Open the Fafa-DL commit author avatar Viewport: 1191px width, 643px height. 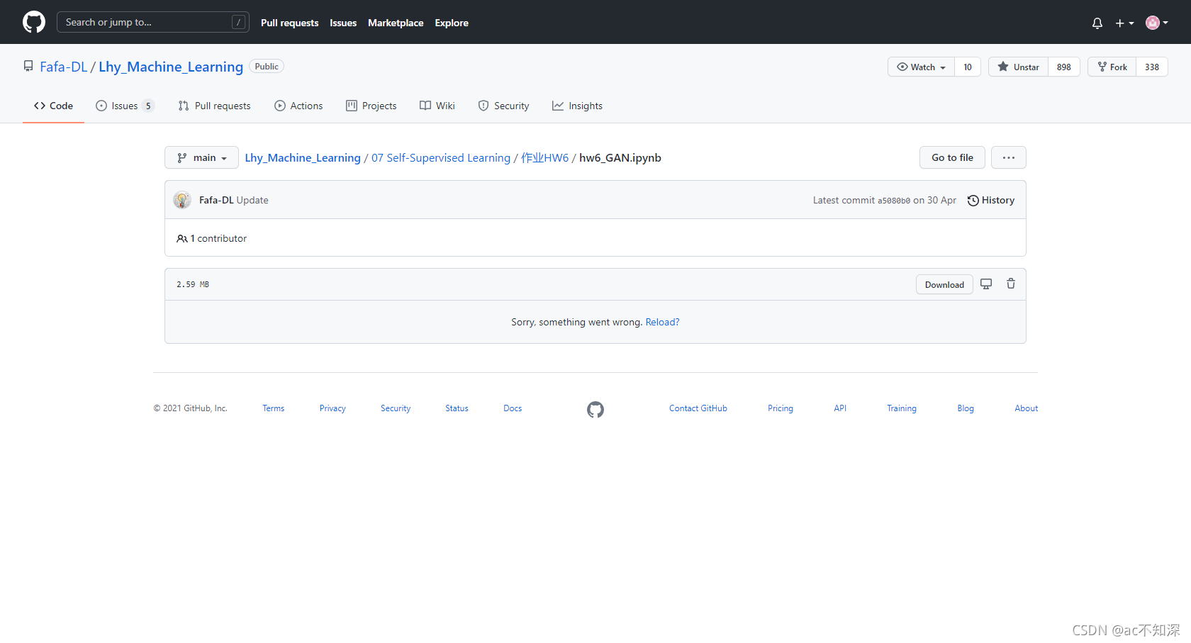[182, 200]
